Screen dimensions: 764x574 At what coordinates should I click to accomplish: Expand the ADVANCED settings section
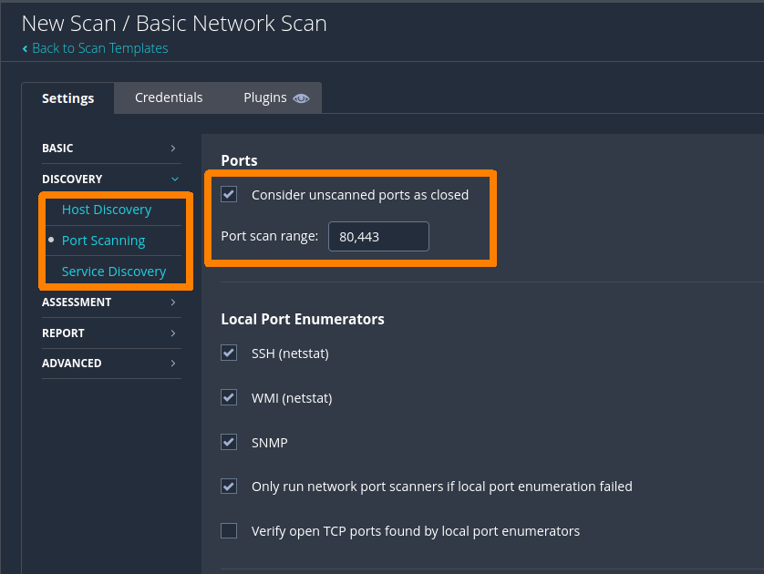click(x=109, y=363)
